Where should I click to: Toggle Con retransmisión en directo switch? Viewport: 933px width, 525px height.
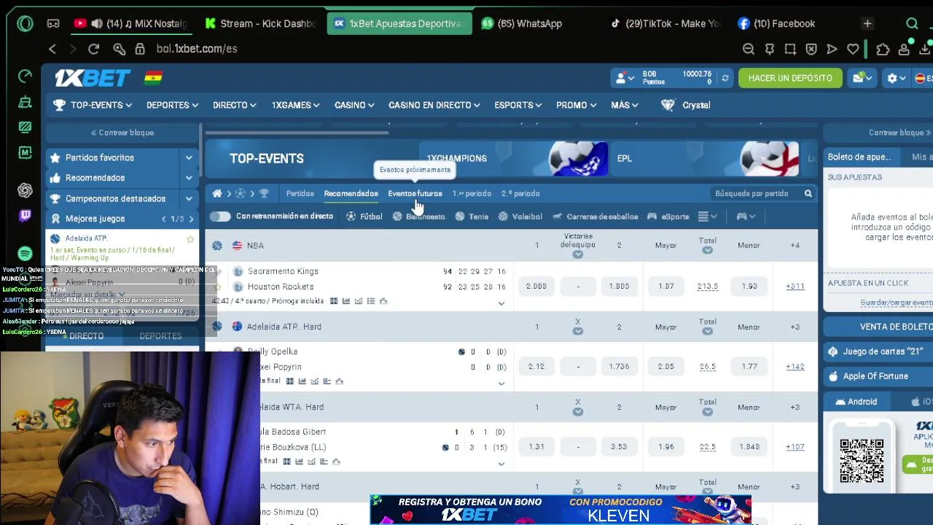pyautogui.click(x=220, y=217)
